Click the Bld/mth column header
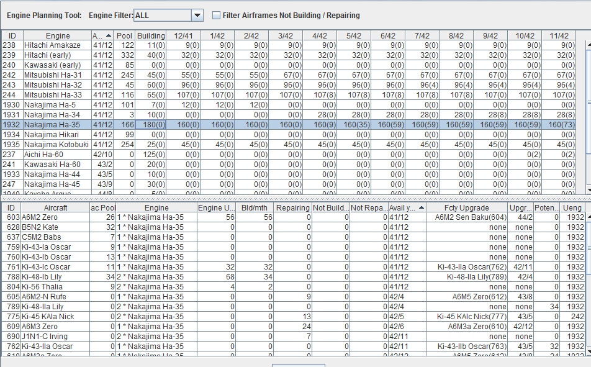Screen dimensions: 591x367 (255, 208)
